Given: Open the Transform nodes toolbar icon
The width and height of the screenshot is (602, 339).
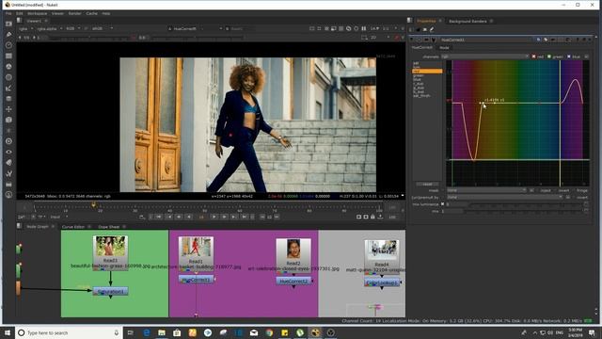Looking at the screenshot, I should click(x=8, y=109).
